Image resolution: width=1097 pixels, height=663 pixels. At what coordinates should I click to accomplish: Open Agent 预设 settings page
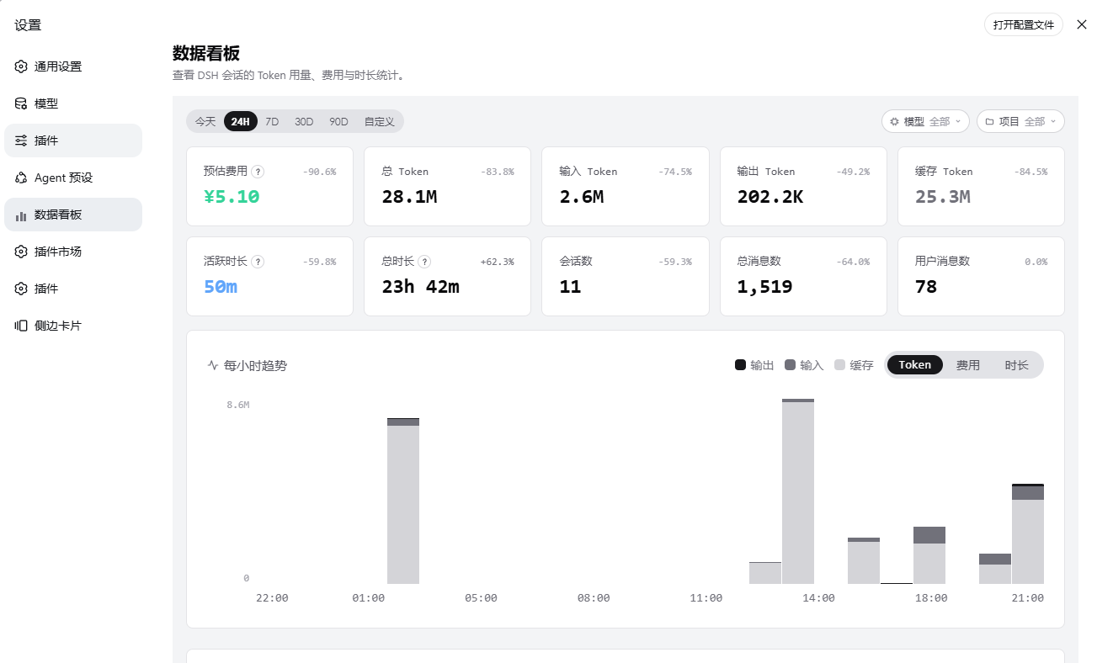pos(73,178)
